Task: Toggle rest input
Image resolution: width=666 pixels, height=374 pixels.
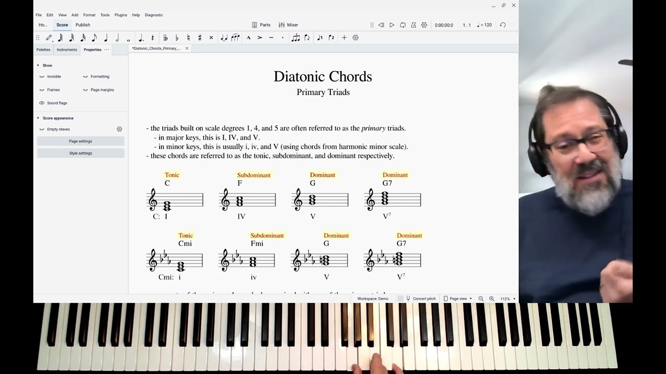Action: [x=152, y=37]
